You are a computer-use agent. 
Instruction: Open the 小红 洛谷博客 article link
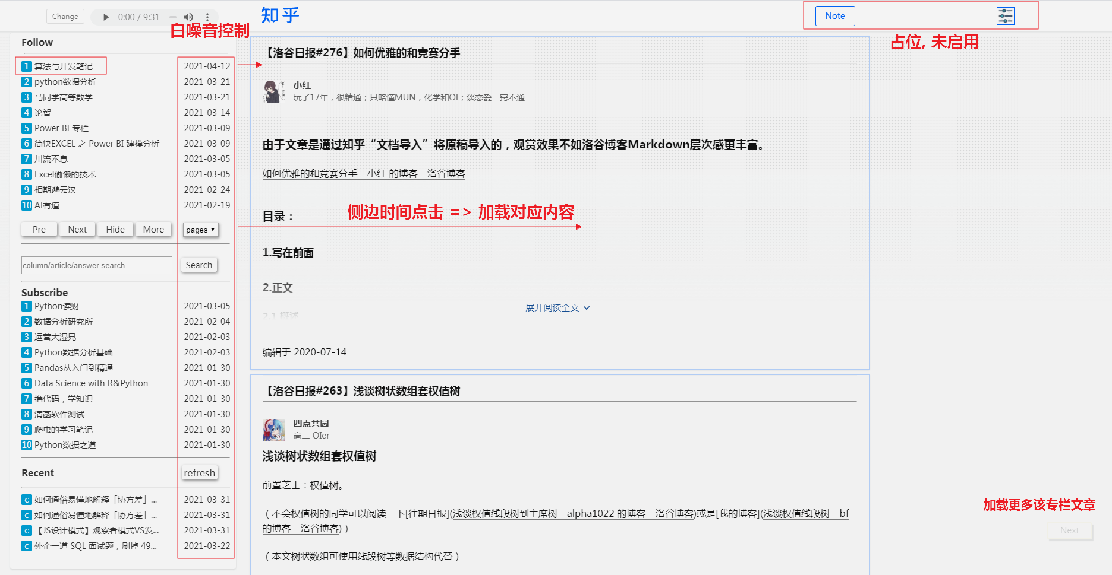(x=363, y=173)
